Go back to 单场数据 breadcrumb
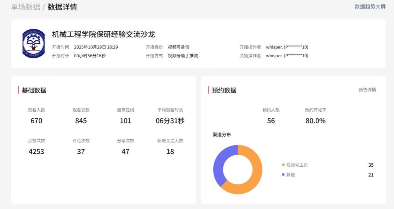Image resolution: width=394 pixels, height=209 pixels. click(26, 7)
